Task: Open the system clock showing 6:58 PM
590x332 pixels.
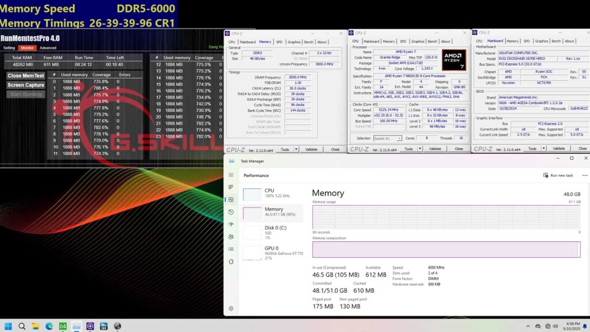Action: (x=571, y=326)
